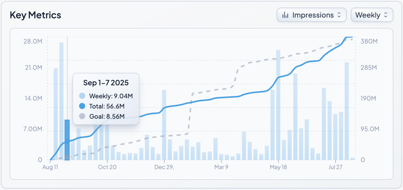Image resolution: width=403 pixels, height=190 pixels.
Task: Click the Dec 29 date label
Action: click(x=164, y=167)
